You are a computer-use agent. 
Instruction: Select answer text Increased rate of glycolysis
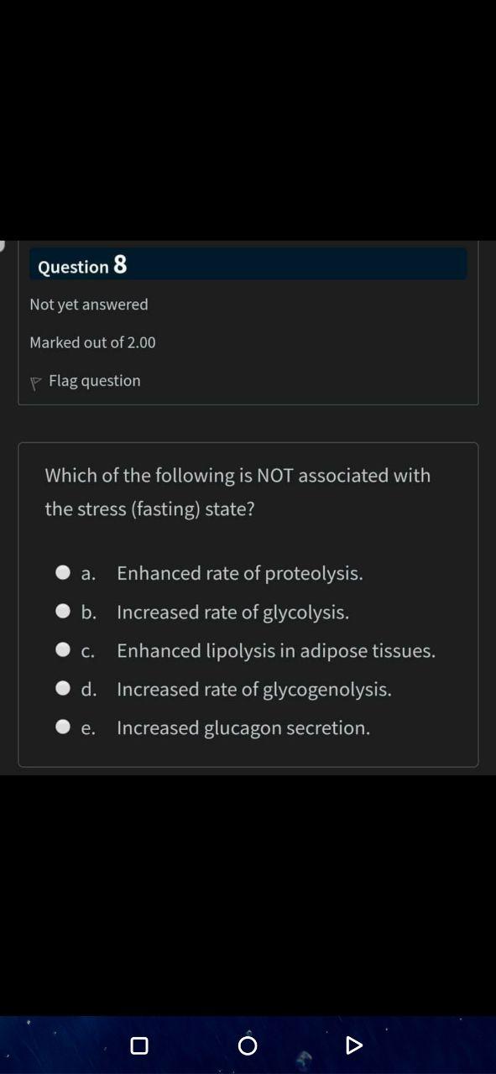[x=234, y=612]
